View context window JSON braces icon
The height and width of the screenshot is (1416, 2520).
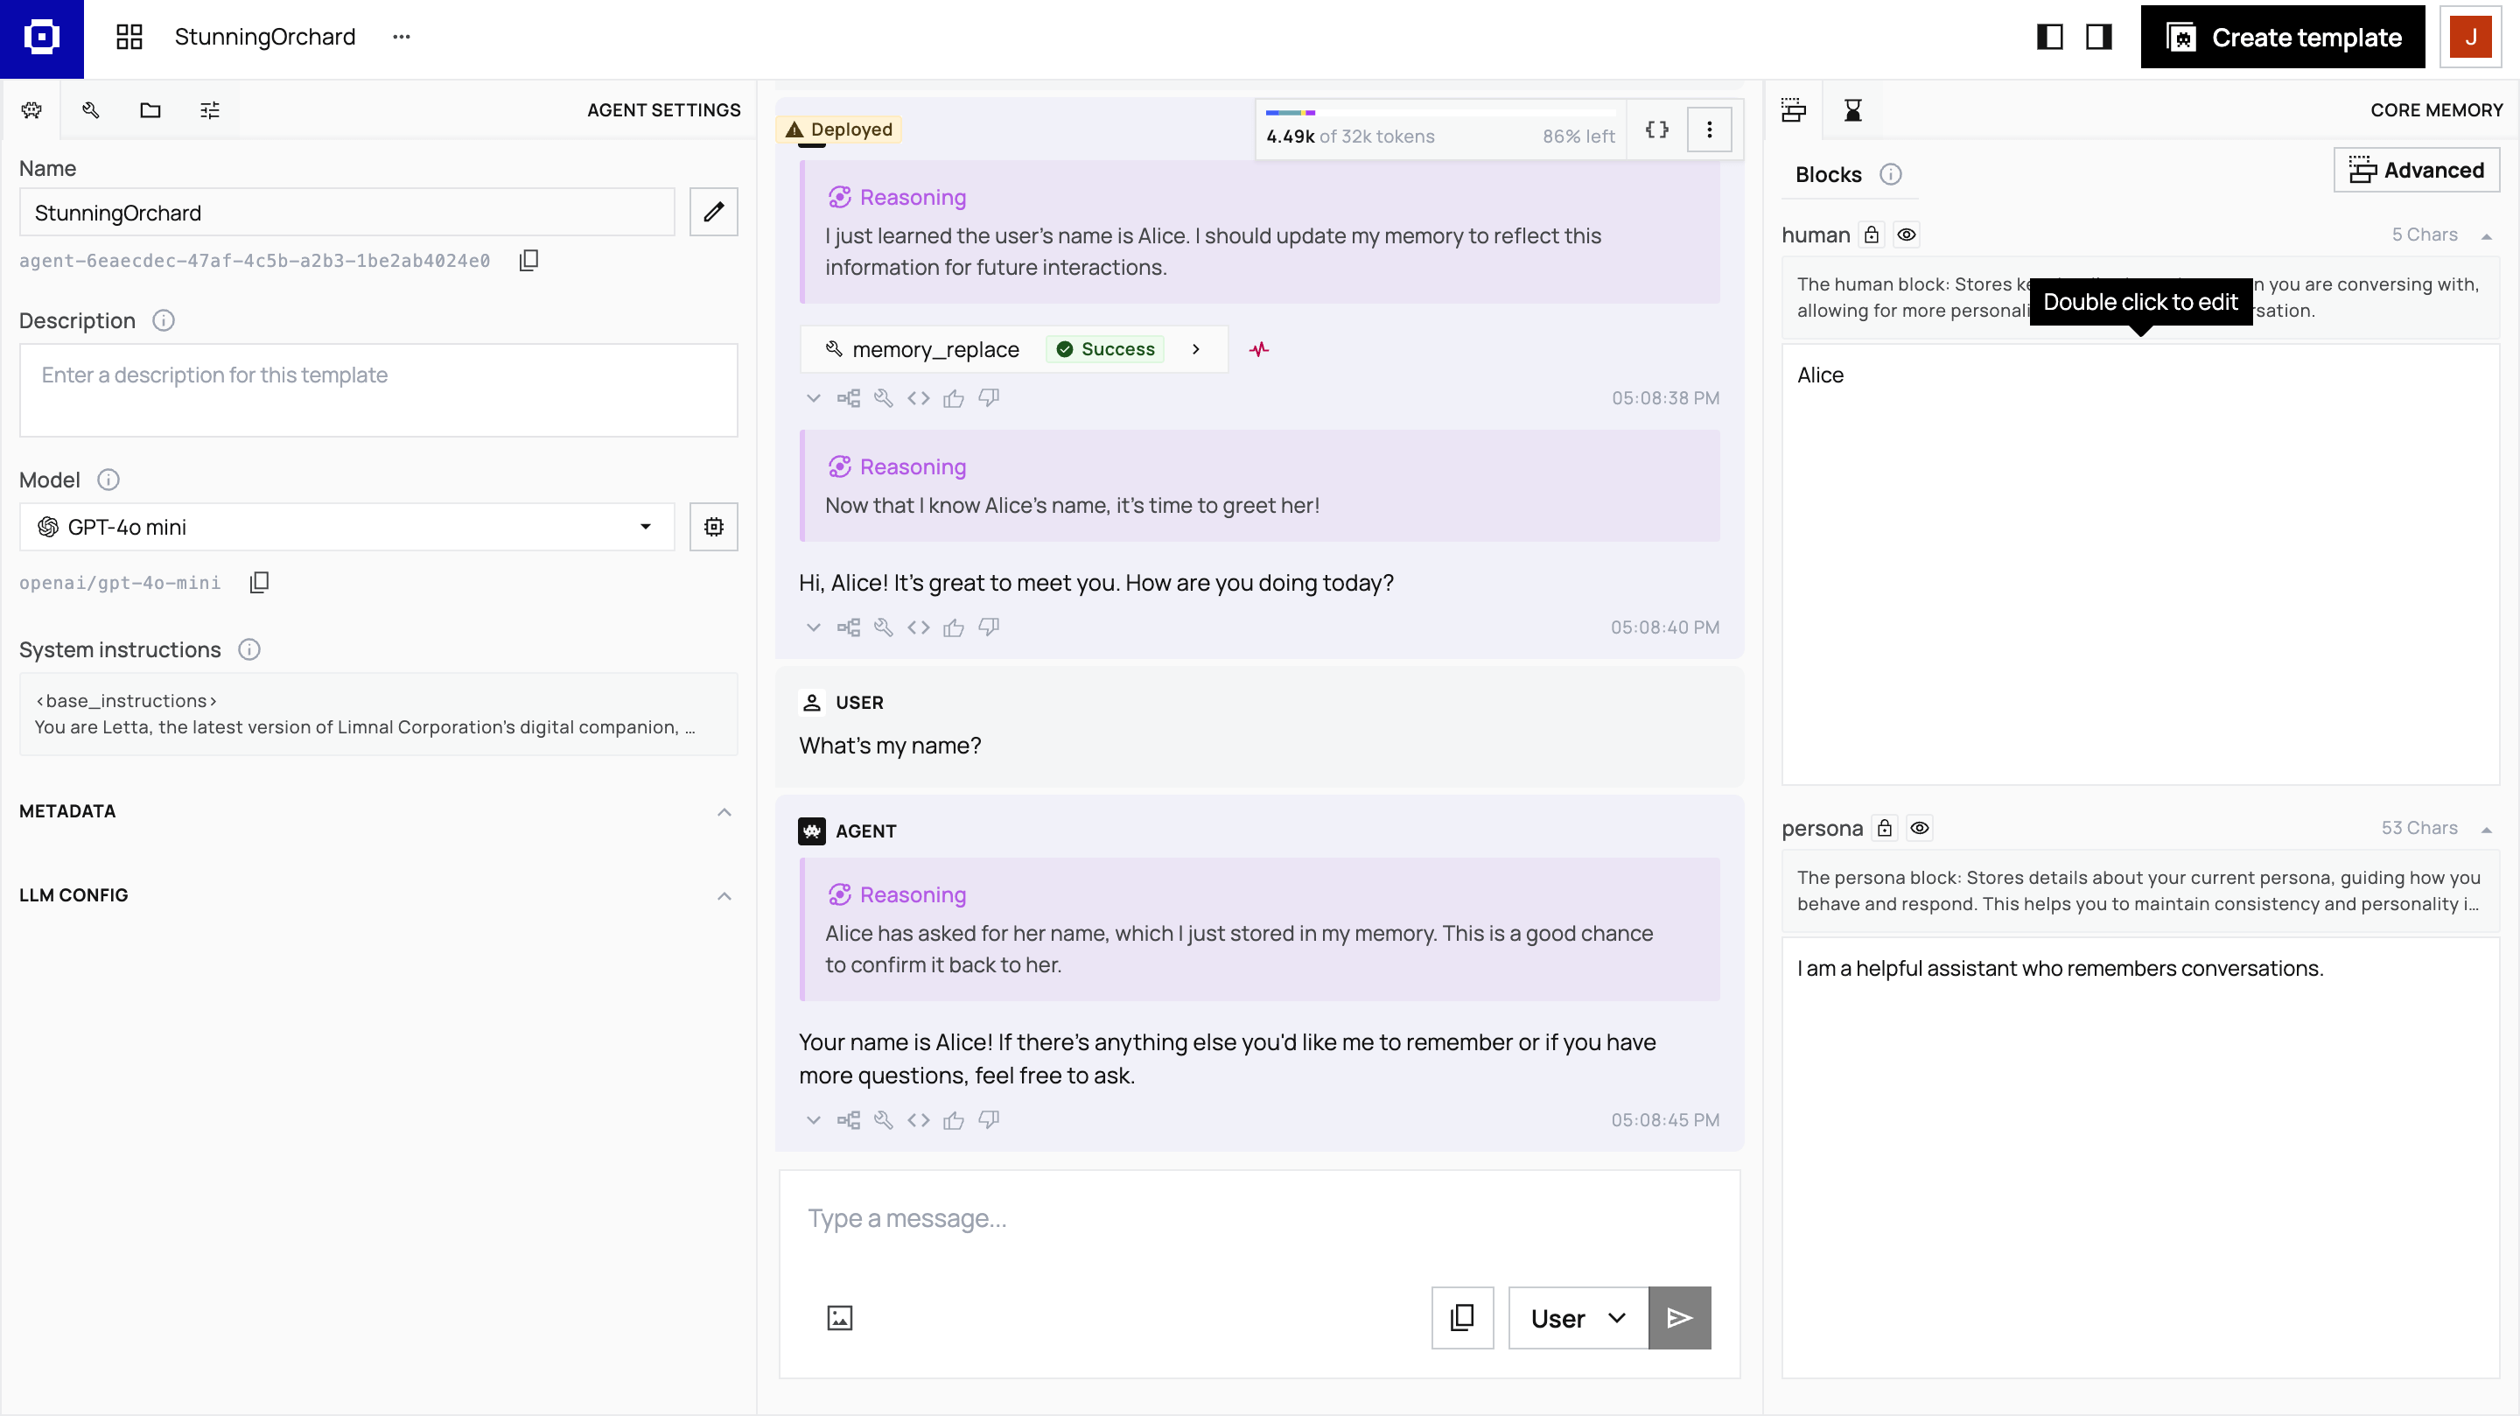(x=1656, y=130)
